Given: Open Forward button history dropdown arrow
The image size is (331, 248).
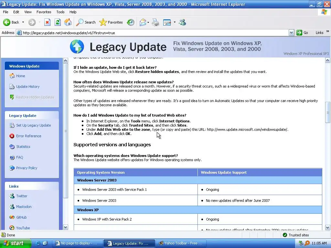Looking at the screenshot, I should 39,22.
